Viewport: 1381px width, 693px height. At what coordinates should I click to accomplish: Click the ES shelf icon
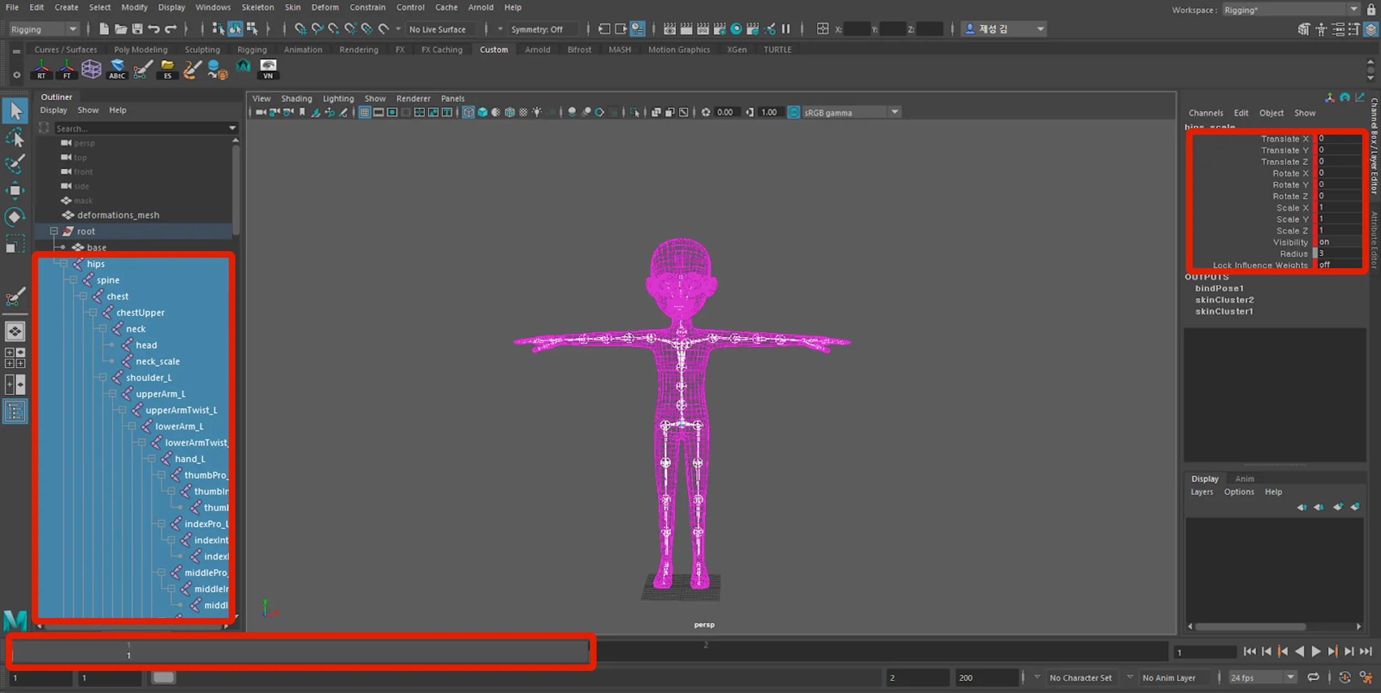(167, 70)
